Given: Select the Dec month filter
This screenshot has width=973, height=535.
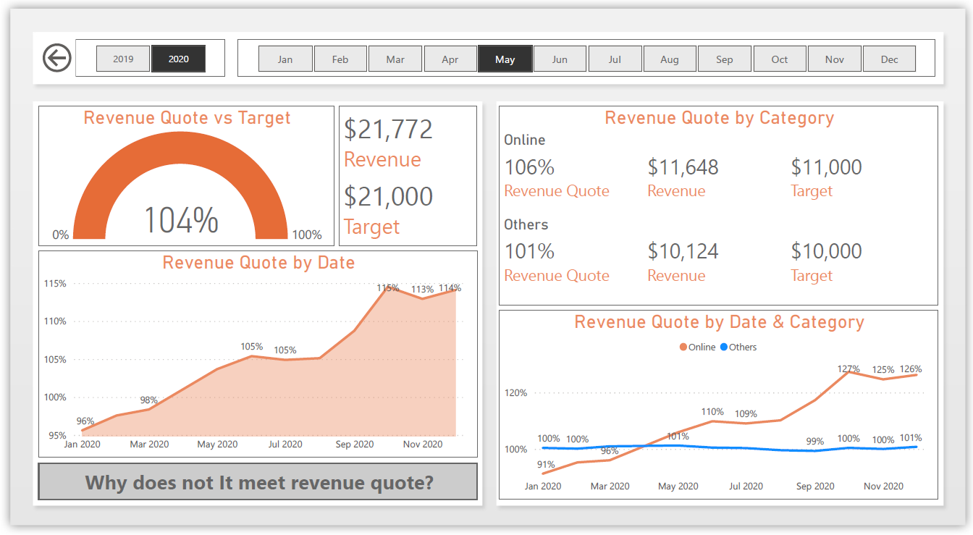Looking at the screenshot, I should tap(889, 59).
